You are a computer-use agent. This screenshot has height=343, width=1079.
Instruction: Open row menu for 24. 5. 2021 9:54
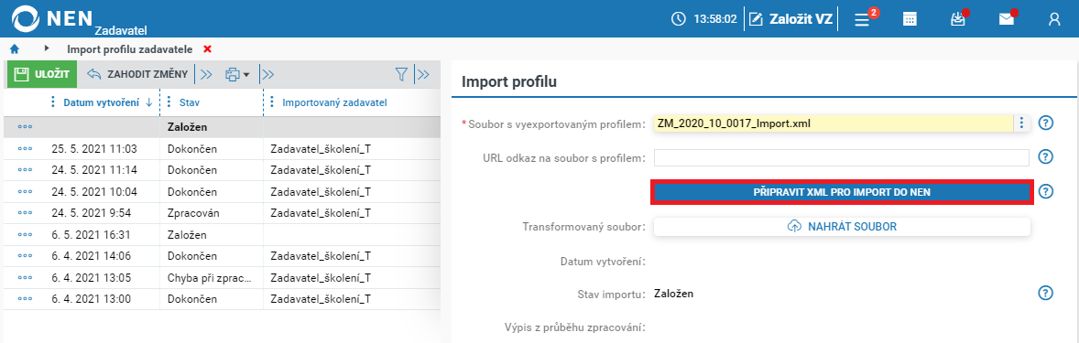click(x=26, y=212)
